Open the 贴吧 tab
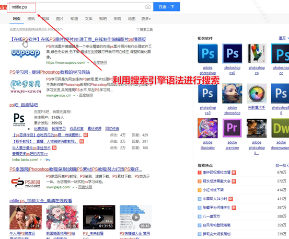This screenshot has width=289, height=239. (103, 19)
